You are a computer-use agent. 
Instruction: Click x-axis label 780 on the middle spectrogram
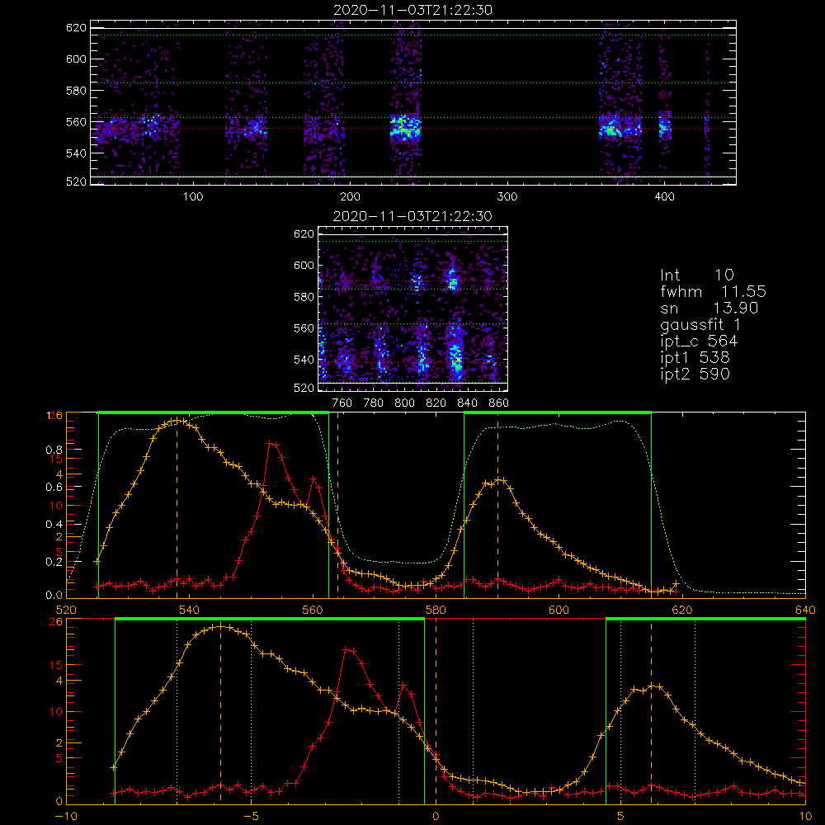pos(374,403)
